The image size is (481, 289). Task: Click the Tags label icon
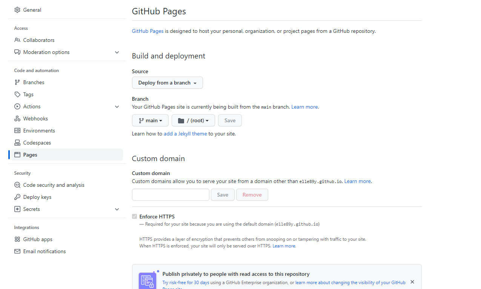pyautogui.click(x=17, y=94)
